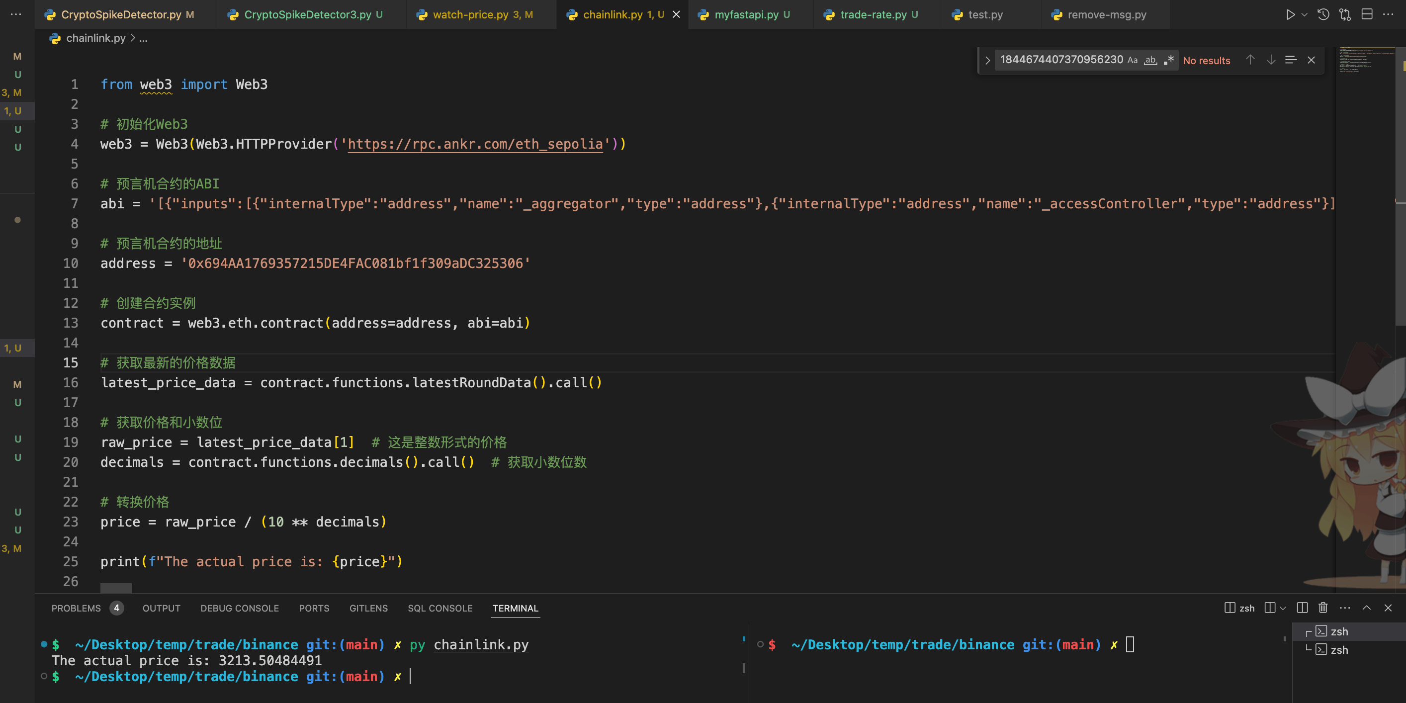Click 'latest_price_data' on line 16
Image resolution: width=1406 pixels, height=703 pixels.
[168, 383]
